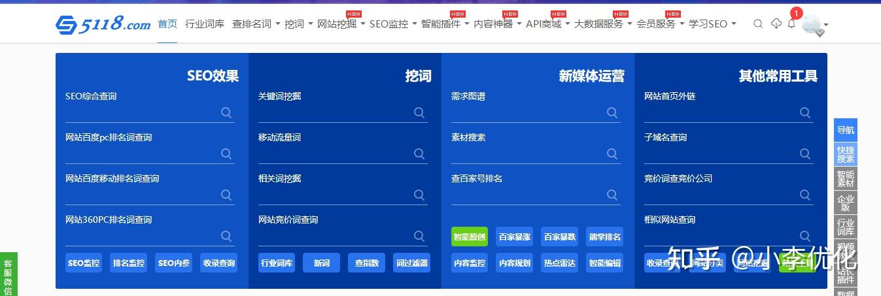The height and width of the screenshot is (296, 881).
Task: Click the SEO内参 button
Action: pyautogui.click(x=174, y=263)
